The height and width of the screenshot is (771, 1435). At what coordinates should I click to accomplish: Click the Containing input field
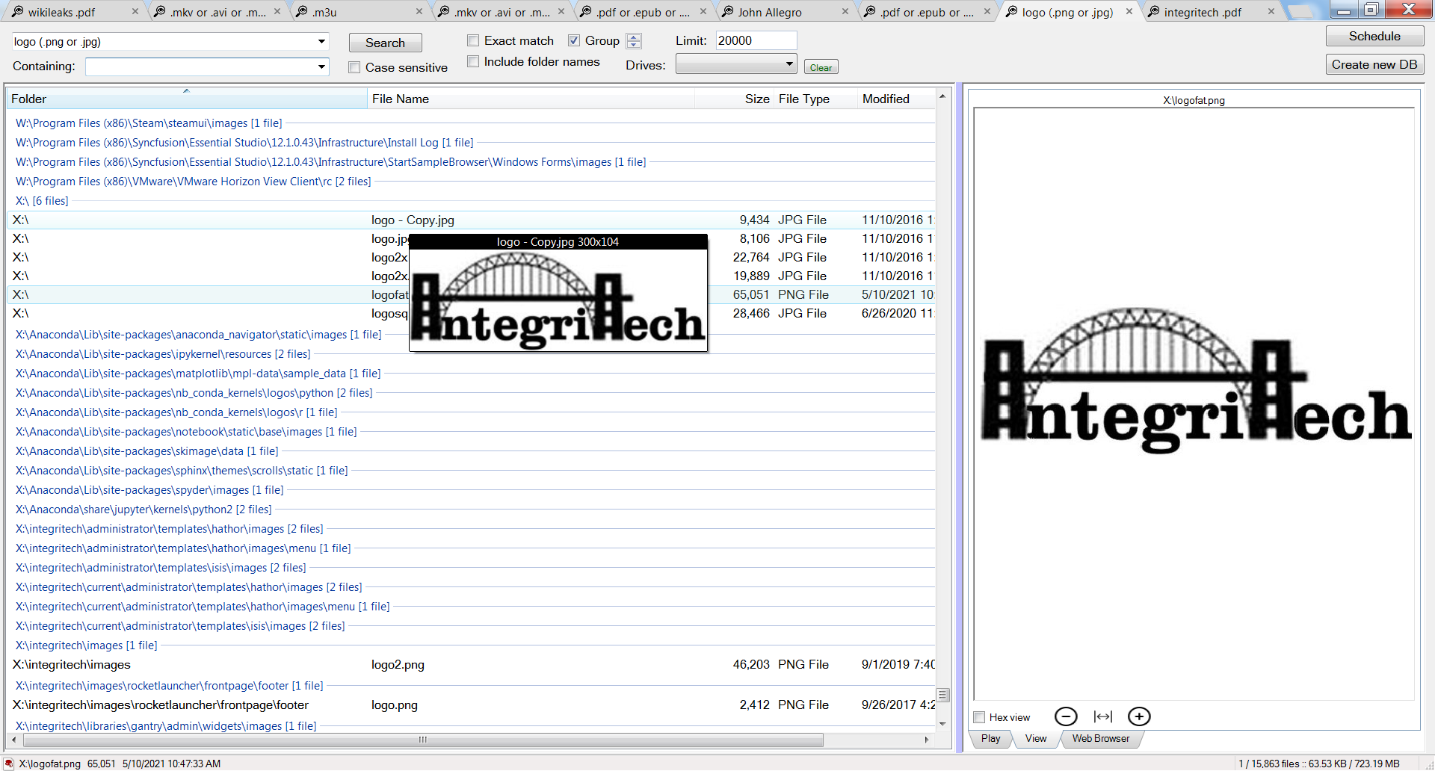tap(202, 67)
